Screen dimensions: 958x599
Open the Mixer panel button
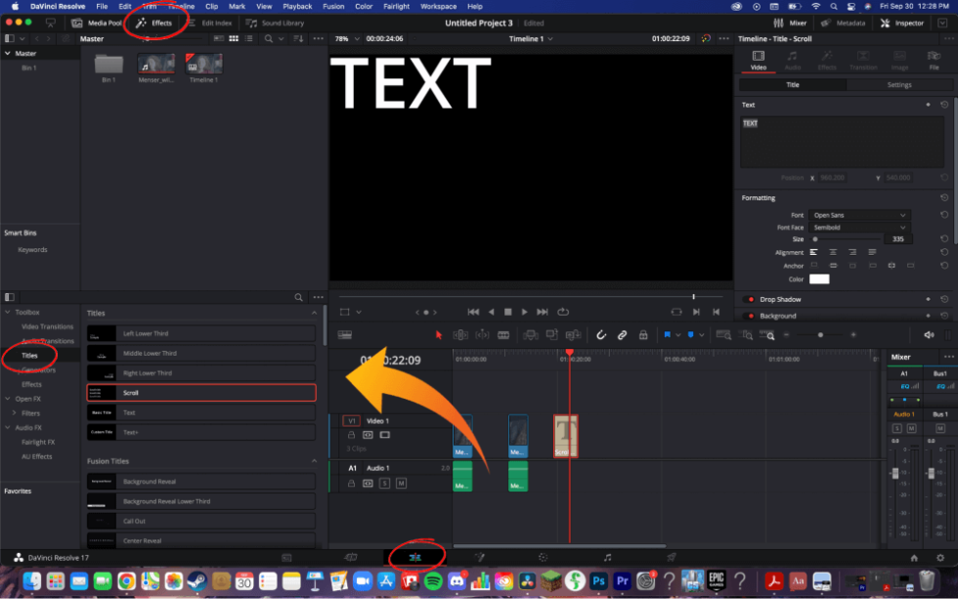790,23
